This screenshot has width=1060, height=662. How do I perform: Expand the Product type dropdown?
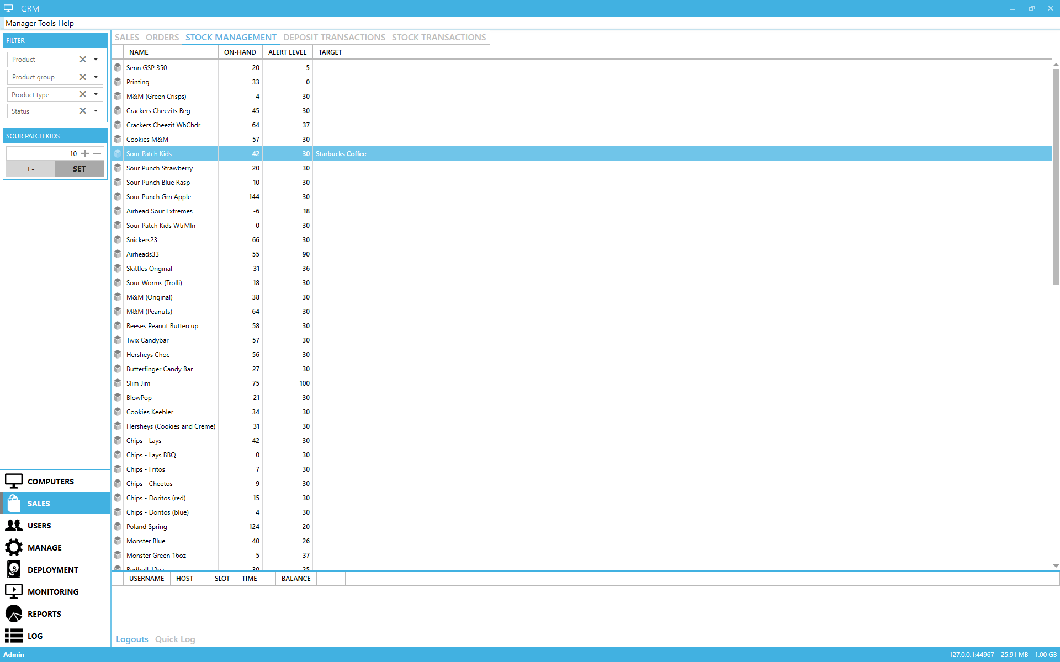click(96, 94)
